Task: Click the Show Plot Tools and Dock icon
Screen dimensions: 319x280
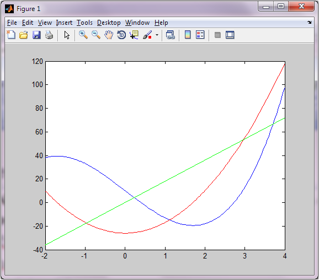Action: [230, 35]
